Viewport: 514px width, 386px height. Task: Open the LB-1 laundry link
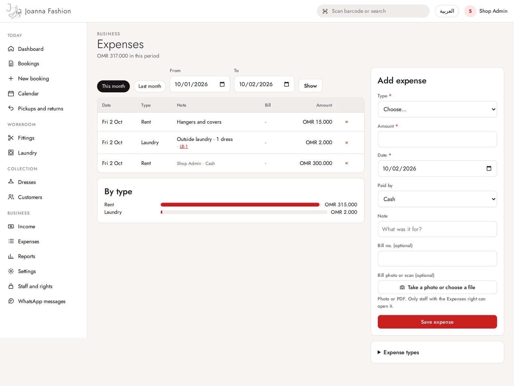click(x=184, y=147)
